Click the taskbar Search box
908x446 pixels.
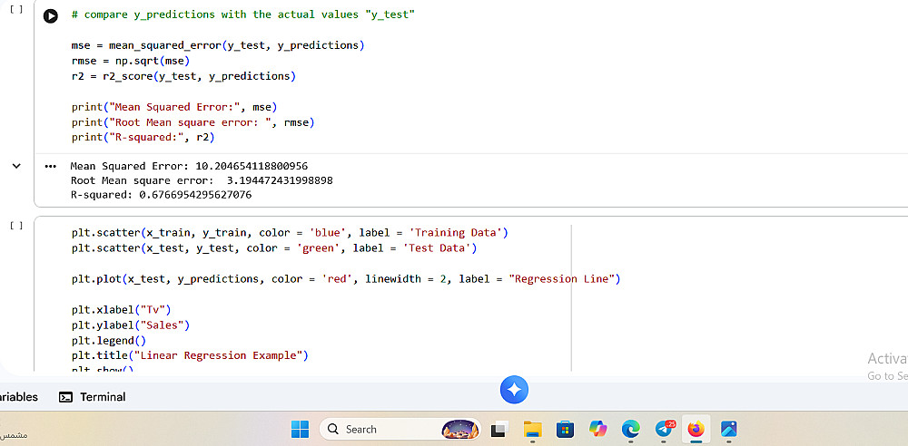tap(400, 429)
